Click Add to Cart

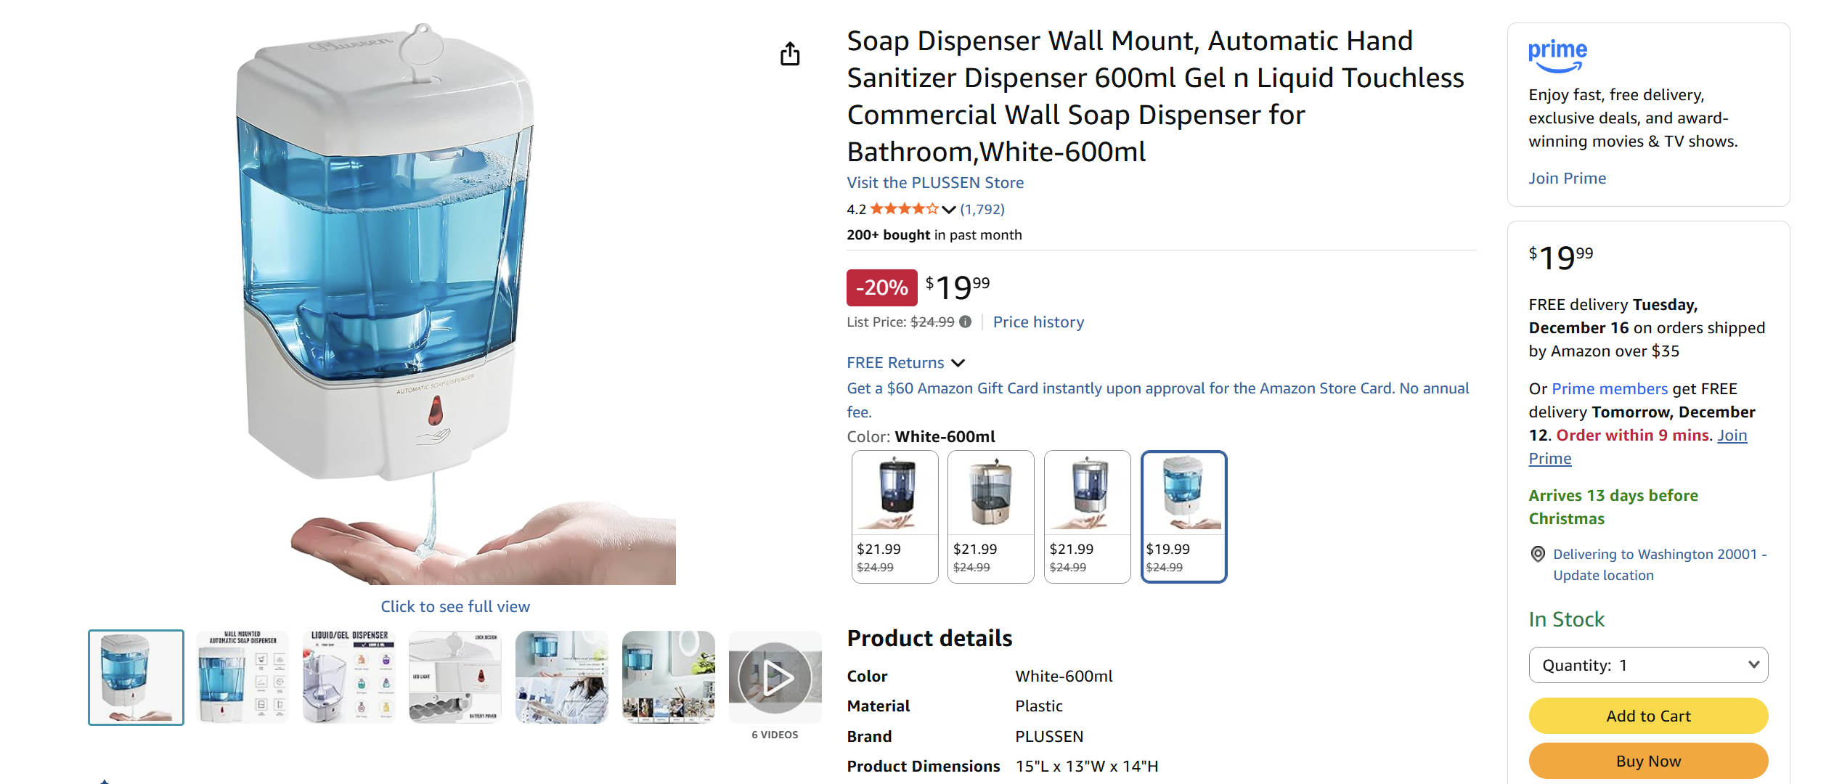click(x=1648, y=715)
